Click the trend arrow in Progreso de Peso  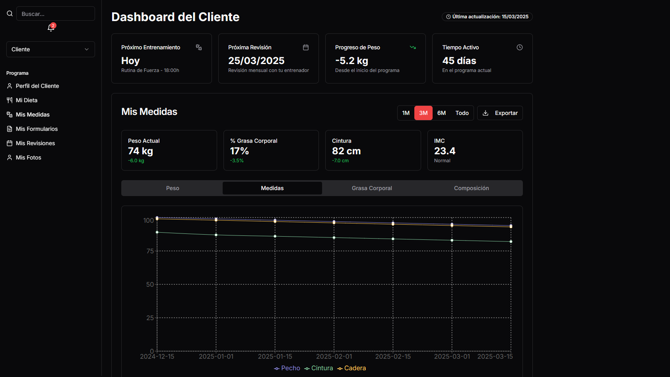(x=413, y=47)
